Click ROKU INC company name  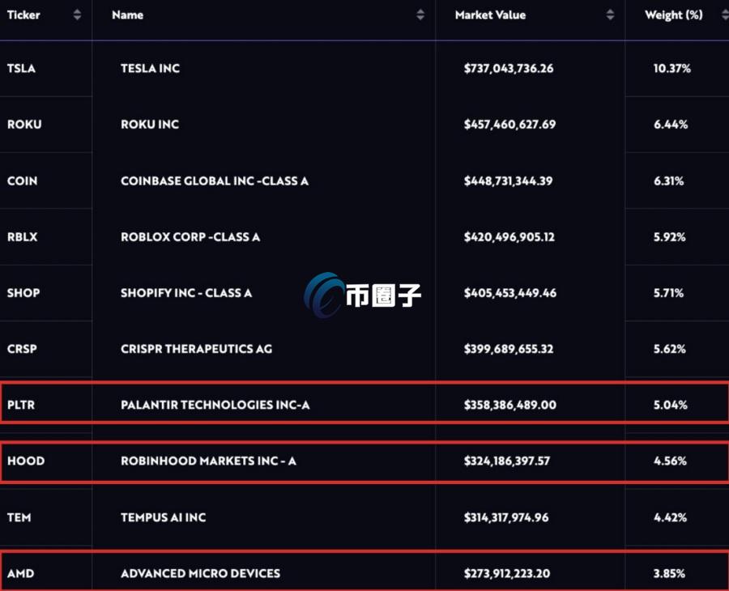(x=150, y=125)
